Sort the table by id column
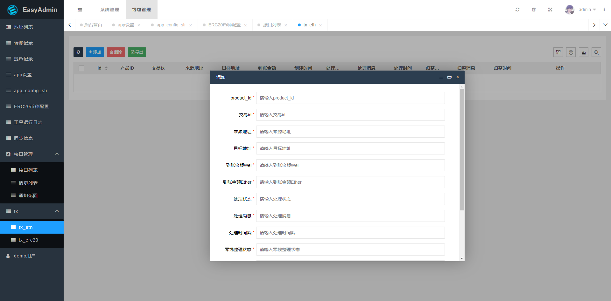Image resolution: width=611 pixels, height=301 pixels. click(x=106, y=68)
